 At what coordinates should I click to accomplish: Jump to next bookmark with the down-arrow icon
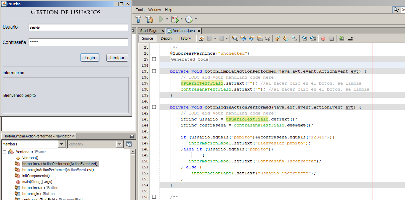[286, 38]
